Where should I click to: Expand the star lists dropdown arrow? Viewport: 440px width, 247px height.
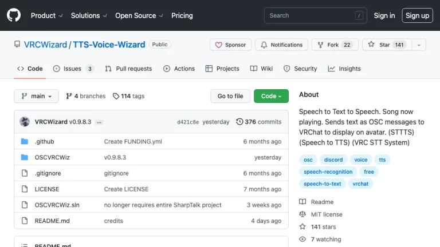[419, 45]
